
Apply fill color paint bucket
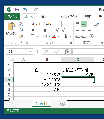click(x=45, y=36)
